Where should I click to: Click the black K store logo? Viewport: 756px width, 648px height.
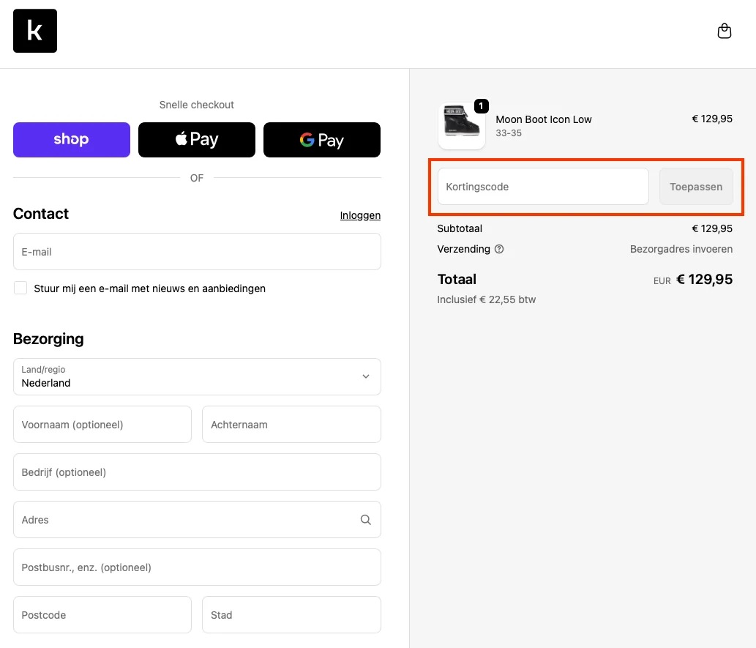click(x=35, y=31)
